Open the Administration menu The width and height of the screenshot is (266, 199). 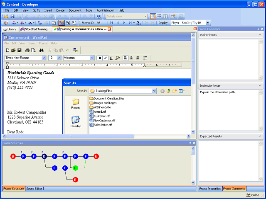[x=106, y=10]
